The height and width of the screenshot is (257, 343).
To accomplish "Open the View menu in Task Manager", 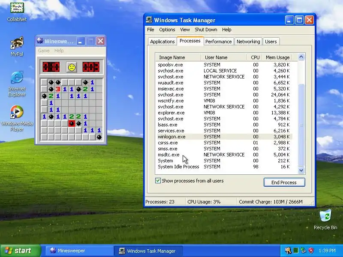I will click(185, 30).
